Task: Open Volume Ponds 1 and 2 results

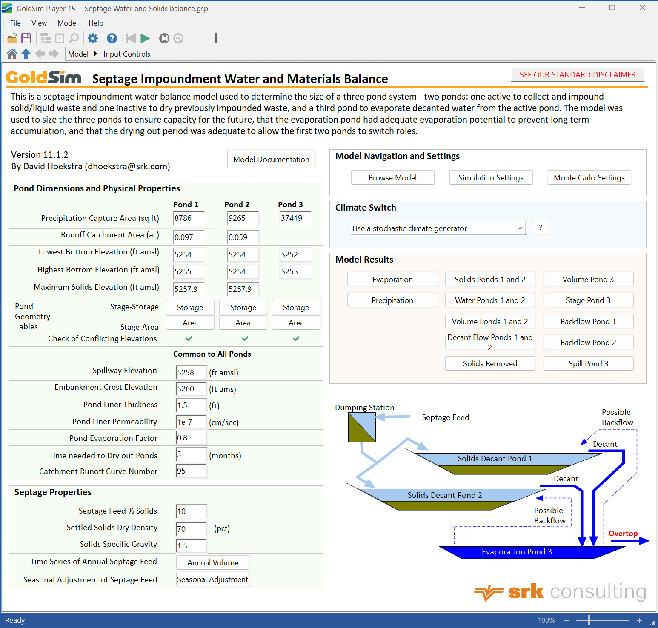Action: [490, 321]
